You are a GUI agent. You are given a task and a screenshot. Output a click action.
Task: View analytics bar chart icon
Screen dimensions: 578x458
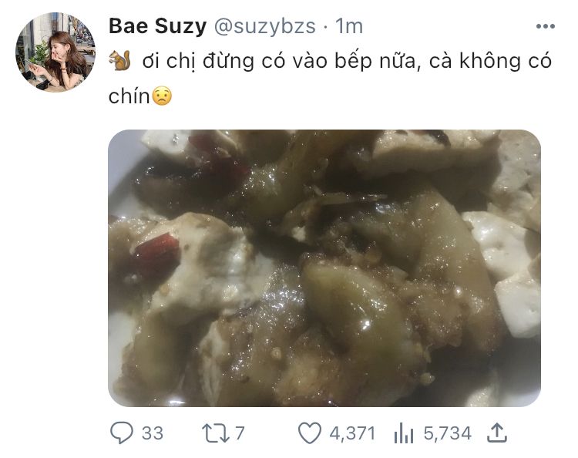(404, 433)
